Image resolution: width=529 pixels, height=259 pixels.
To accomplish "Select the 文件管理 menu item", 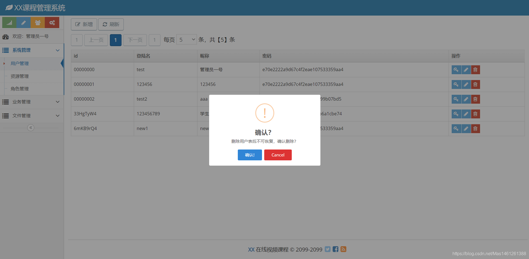I will pyautogui.click(x=32, y=116).
